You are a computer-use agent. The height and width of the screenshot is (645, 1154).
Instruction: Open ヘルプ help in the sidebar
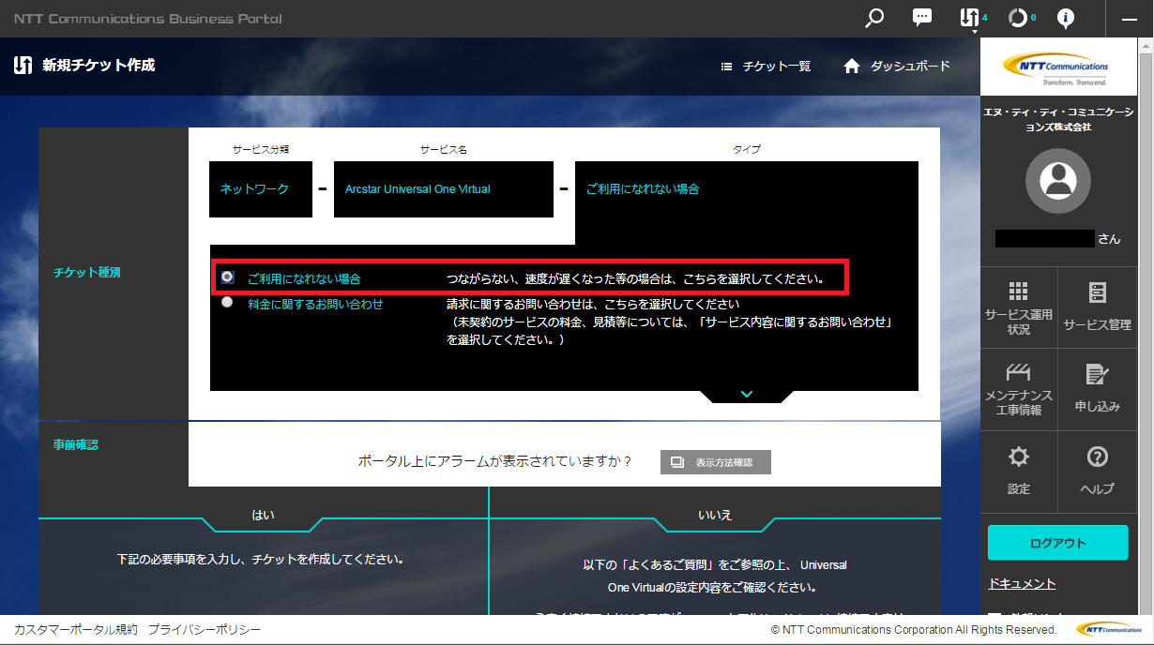(1097, 471)
